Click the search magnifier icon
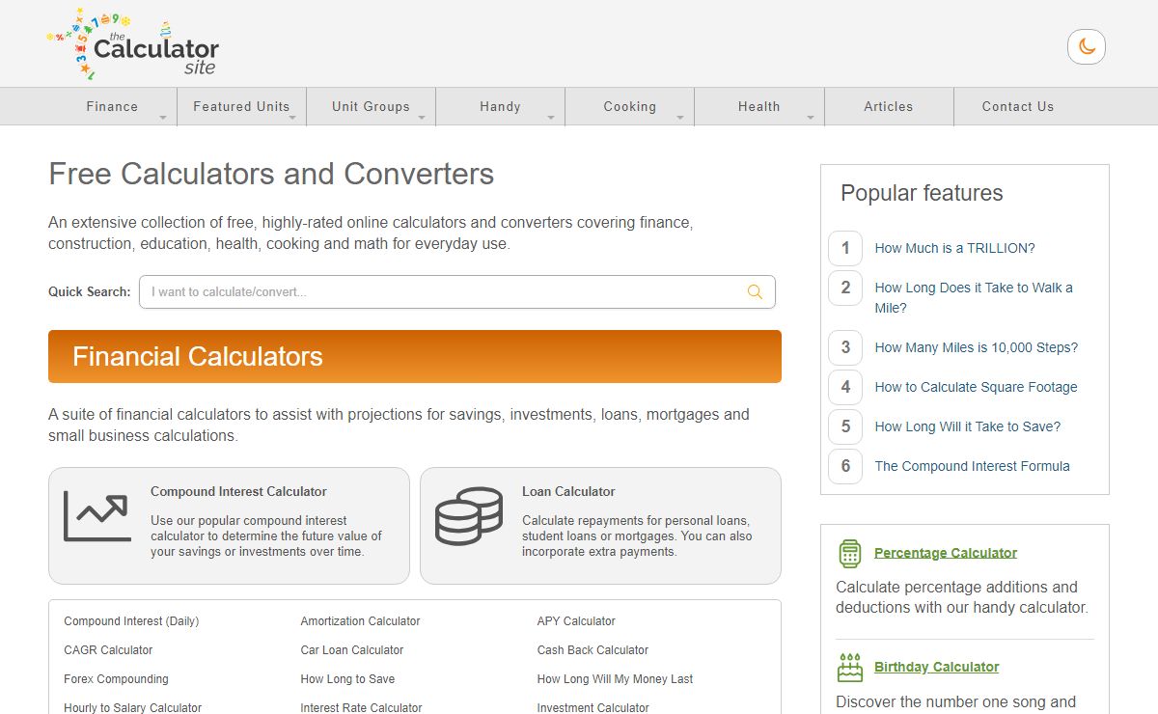The width and height of the screenshot is (1158, 714). coord(755,292)
